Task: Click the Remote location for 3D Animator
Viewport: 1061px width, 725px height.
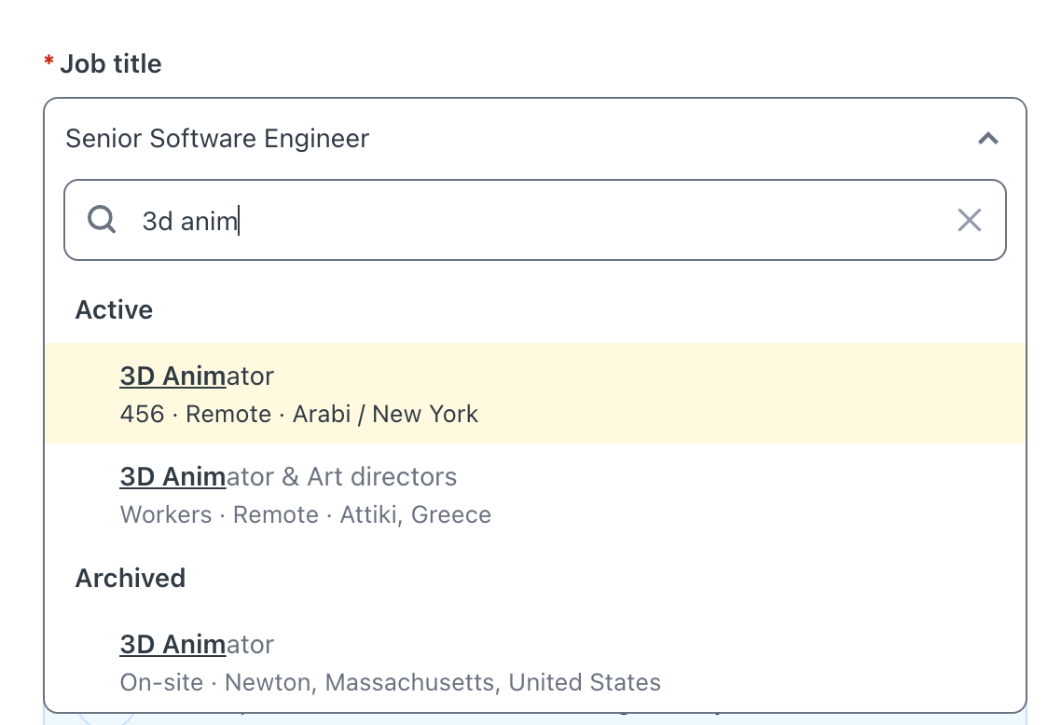Action: pyautogui.click(x=228, y=414)
